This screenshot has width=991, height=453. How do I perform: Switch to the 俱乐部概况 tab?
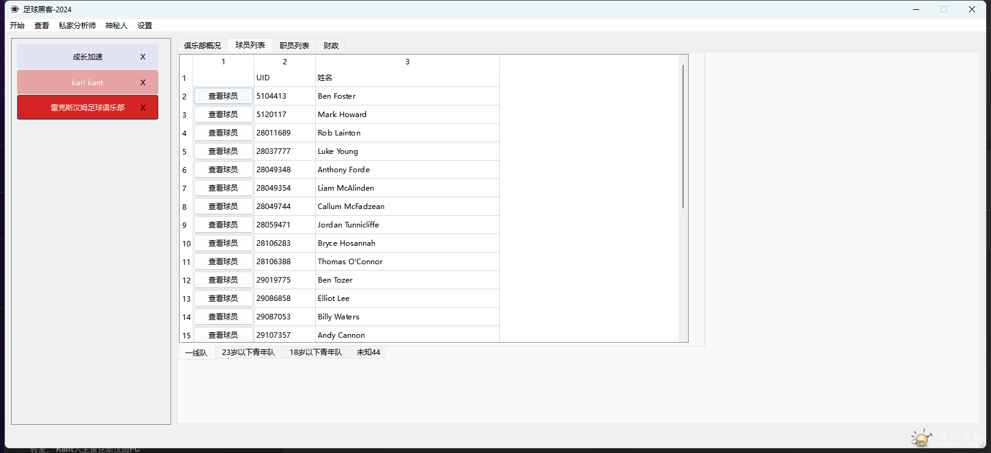[202, 46]
